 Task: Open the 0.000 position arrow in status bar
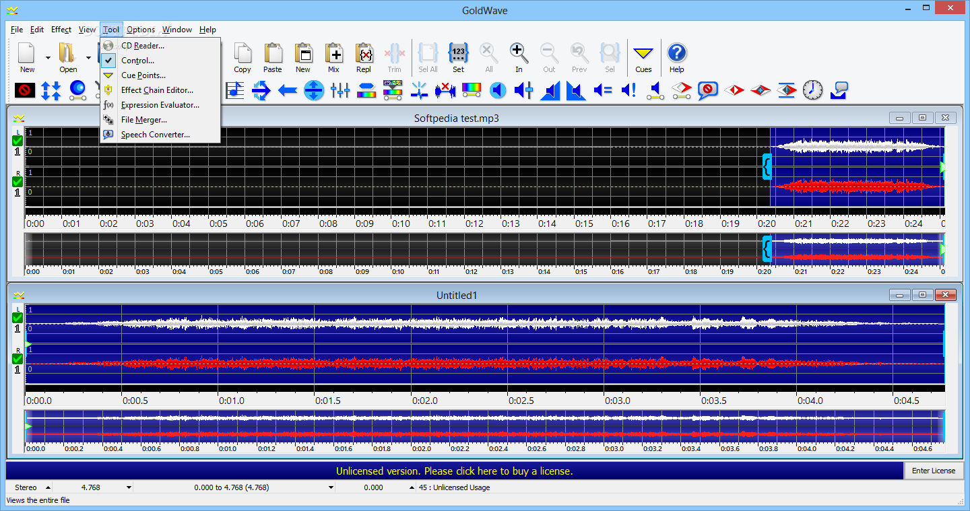(412, 487)
